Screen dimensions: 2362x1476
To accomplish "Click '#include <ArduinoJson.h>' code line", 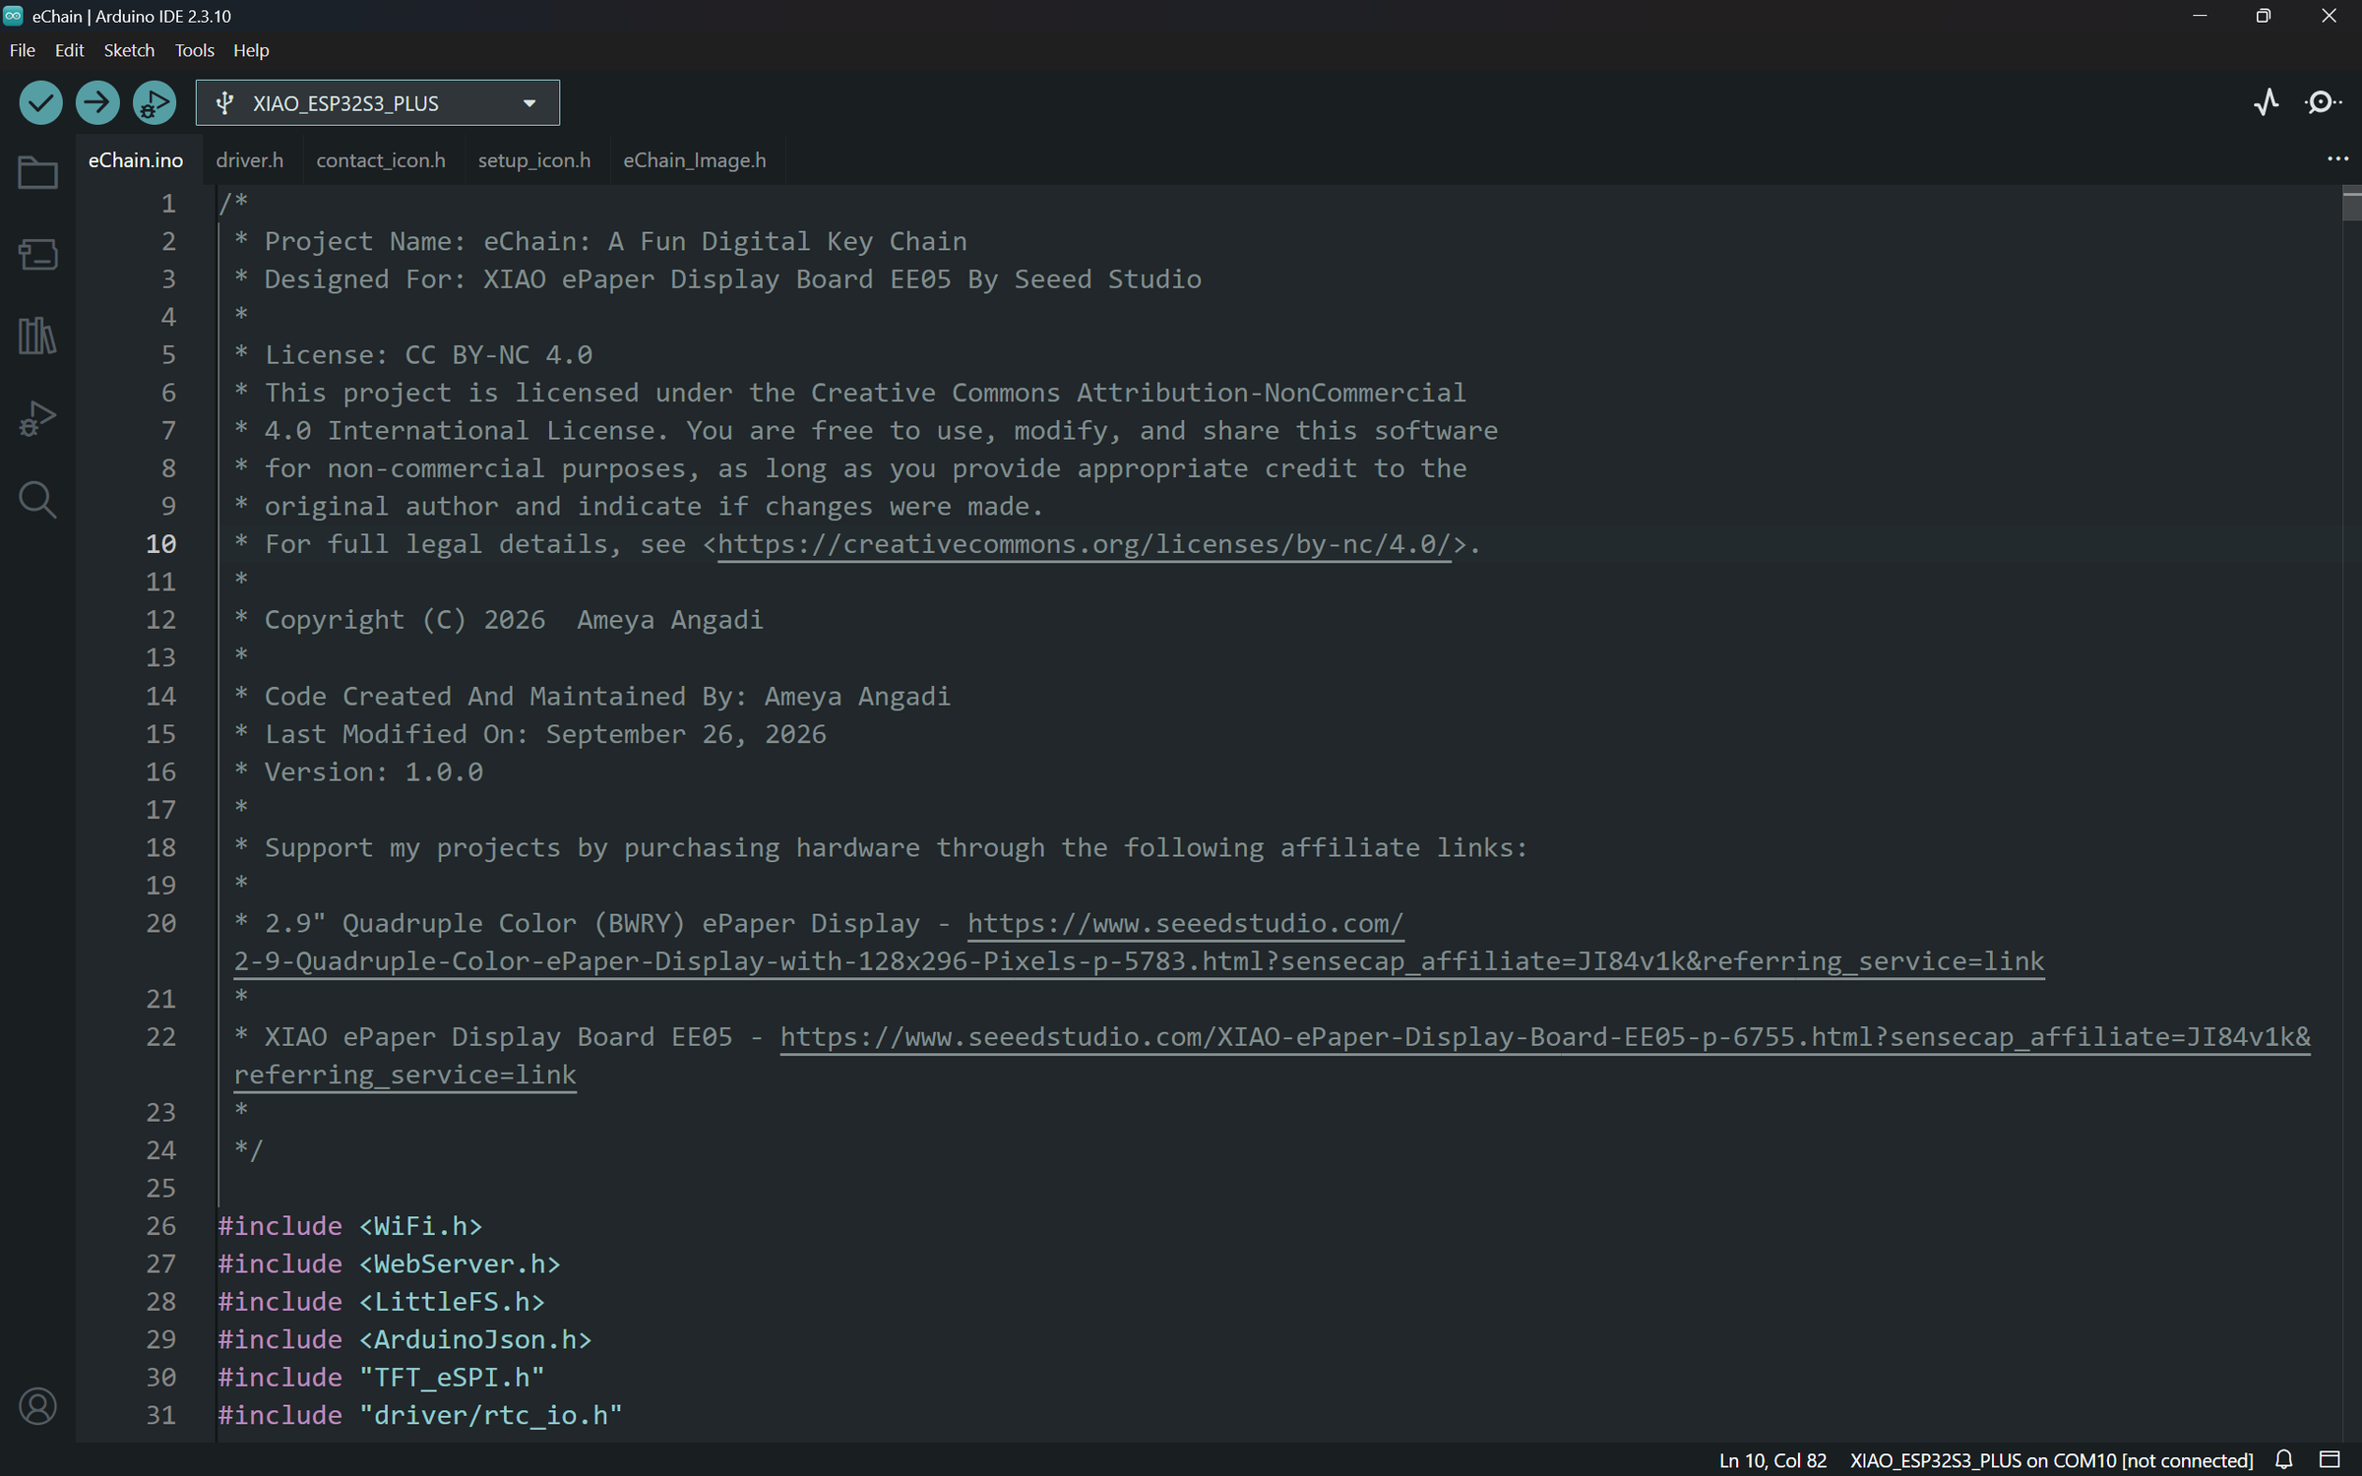I will 404,1339.
